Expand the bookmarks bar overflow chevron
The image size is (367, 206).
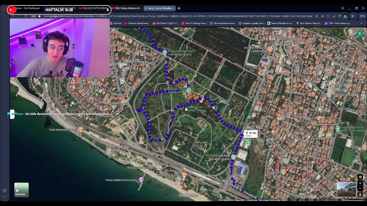coord(361,23)
